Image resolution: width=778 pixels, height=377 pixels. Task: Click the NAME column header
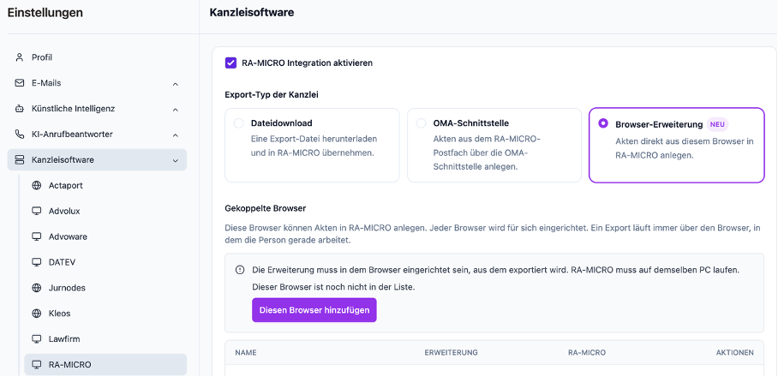click(246, 353)
